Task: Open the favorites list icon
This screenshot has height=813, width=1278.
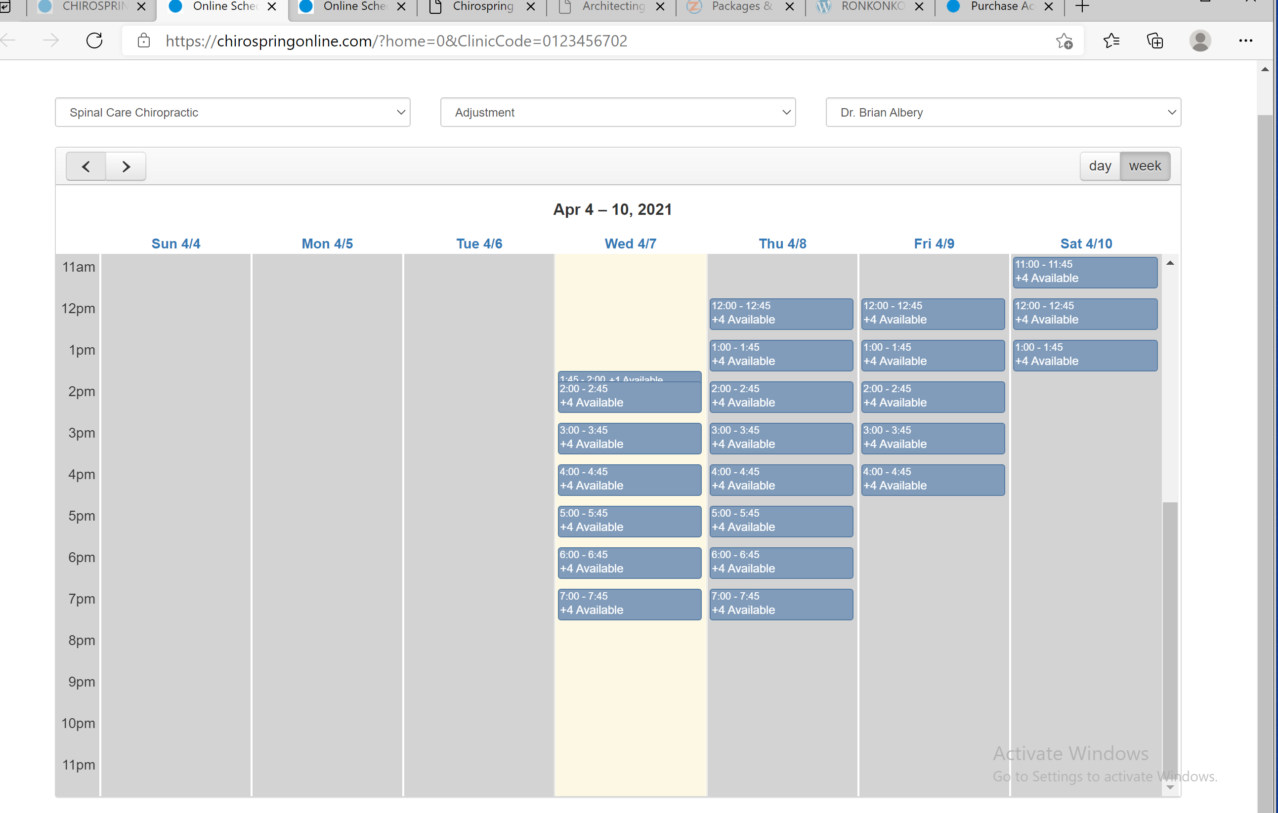Action: pos(1111,41)
